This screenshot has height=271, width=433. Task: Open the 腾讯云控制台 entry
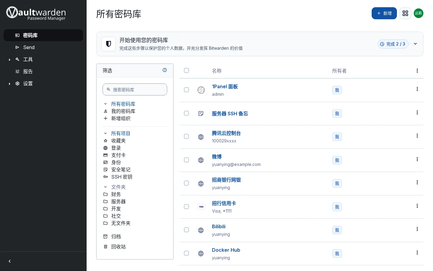(x=226, y=133)
